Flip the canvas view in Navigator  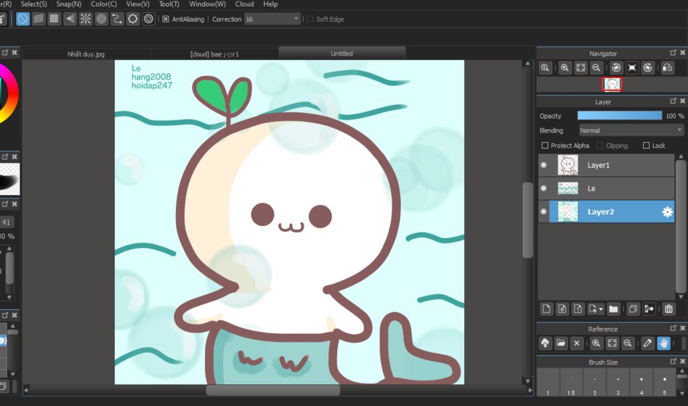pos(667,68)
